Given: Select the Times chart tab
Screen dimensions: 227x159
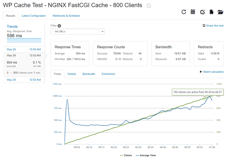Looking at the screenshot, I should tap(57, 74).
